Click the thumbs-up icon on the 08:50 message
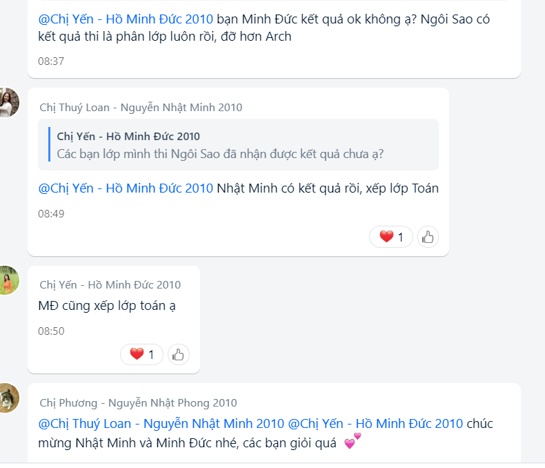The width and height of the screenshot is (545, 468). click(178, 355)
